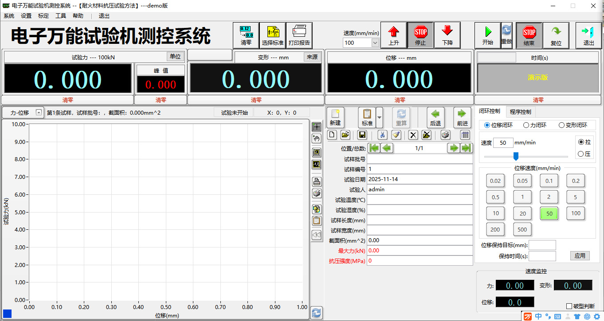Toggle the 50 mm/min speed preset
This screenshot has width=604, height=321.
click(x=549, y=213)
